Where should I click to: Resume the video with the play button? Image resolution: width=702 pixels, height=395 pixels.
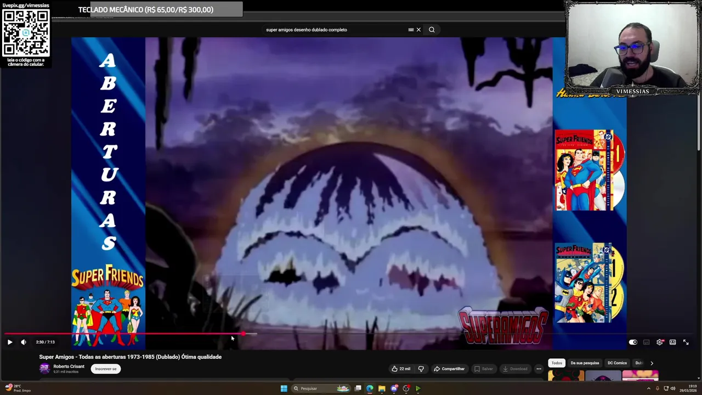9,342
